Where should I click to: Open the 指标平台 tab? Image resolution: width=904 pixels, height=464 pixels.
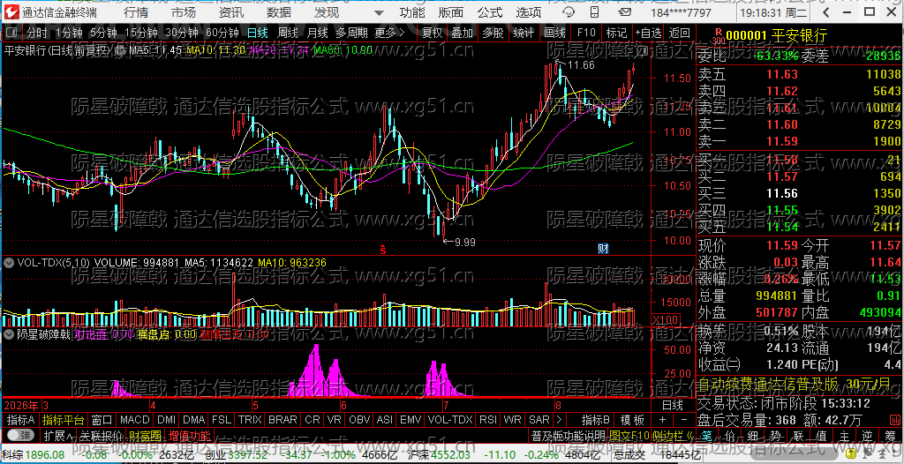point(64,419)
